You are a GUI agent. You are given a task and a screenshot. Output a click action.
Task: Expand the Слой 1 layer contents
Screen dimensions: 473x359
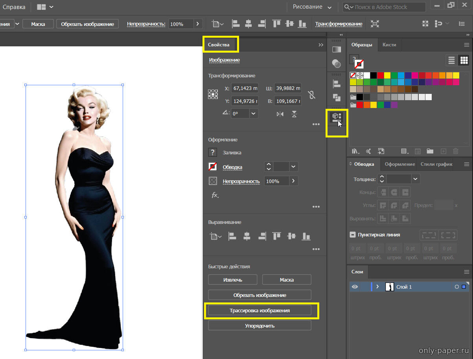[x=377, y=287]
